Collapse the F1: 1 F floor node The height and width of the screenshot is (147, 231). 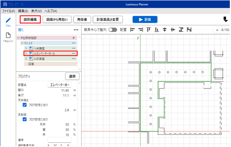point(22,43)
